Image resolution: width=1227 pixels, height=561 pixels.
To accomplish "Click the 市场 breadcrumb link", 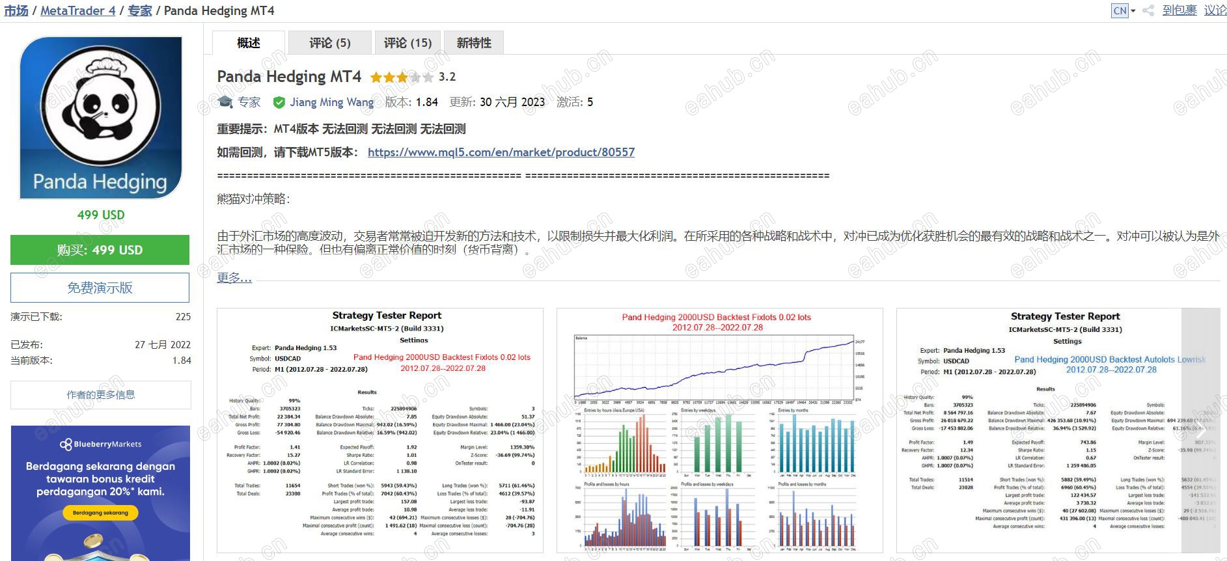I will [16, 10].
